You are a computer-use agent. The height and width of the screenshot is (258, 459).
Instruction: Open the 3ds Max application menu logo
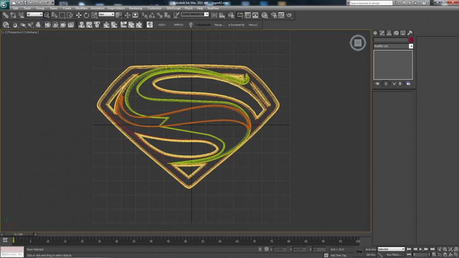point(4,4)
